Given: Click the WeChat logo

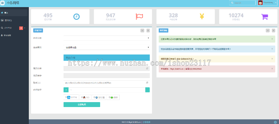Looking at the screenshot, I should (112, 97).
